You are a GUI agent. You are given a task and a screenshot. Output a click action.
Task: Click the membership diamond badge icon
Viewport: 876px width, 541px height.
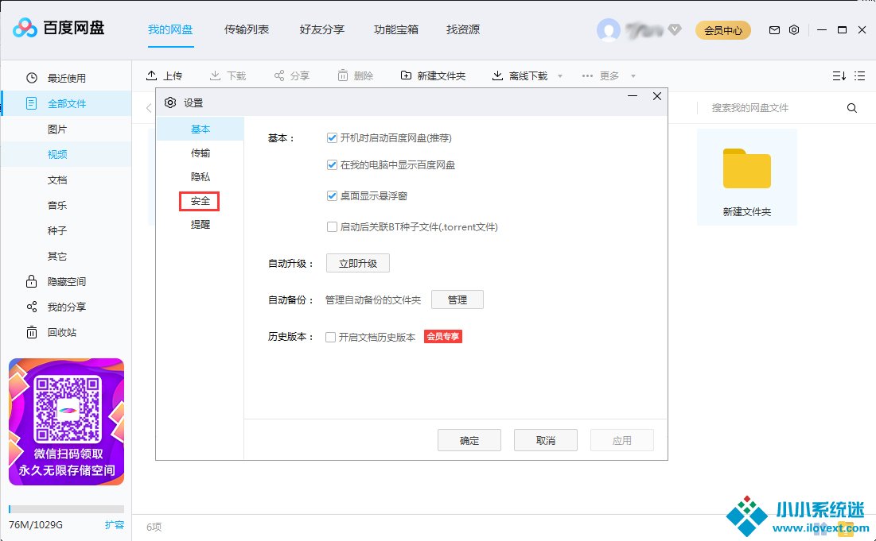(675, 29)
